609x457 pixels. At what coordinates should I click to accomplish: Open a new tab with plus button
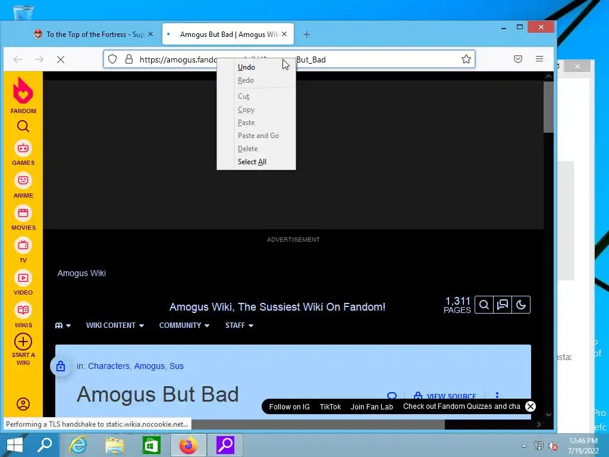click(306, 34)
